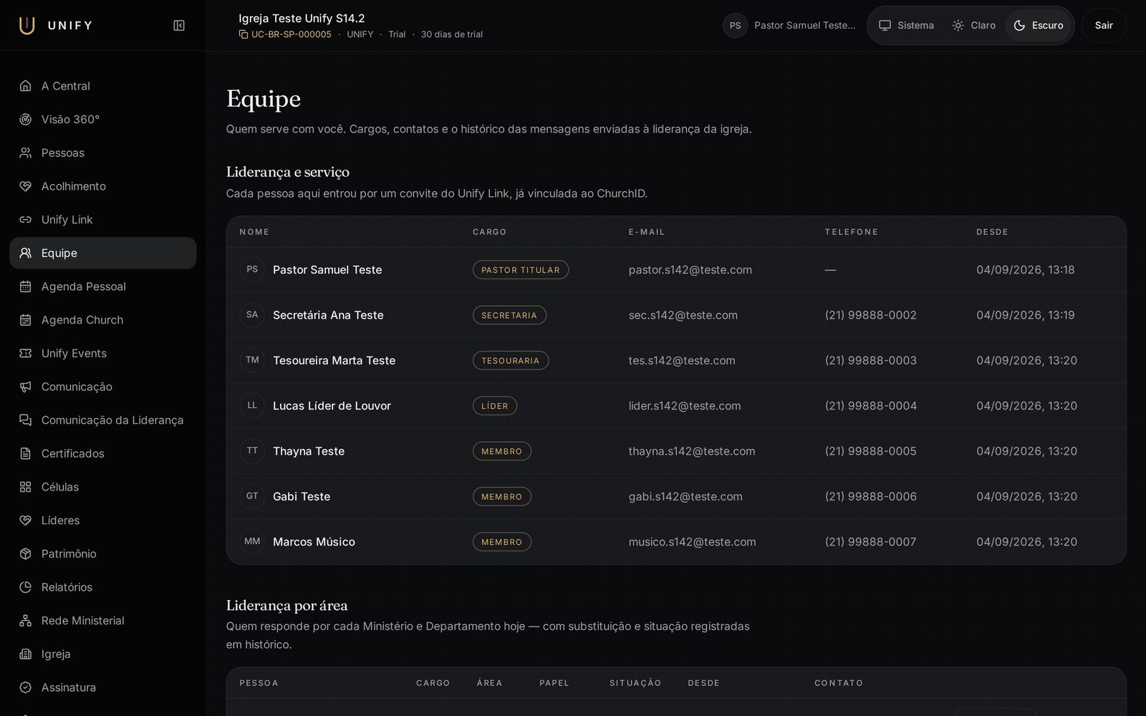
Task: Click the UC-BR-SP-000005 church ID text
Action: coord(292,34)
